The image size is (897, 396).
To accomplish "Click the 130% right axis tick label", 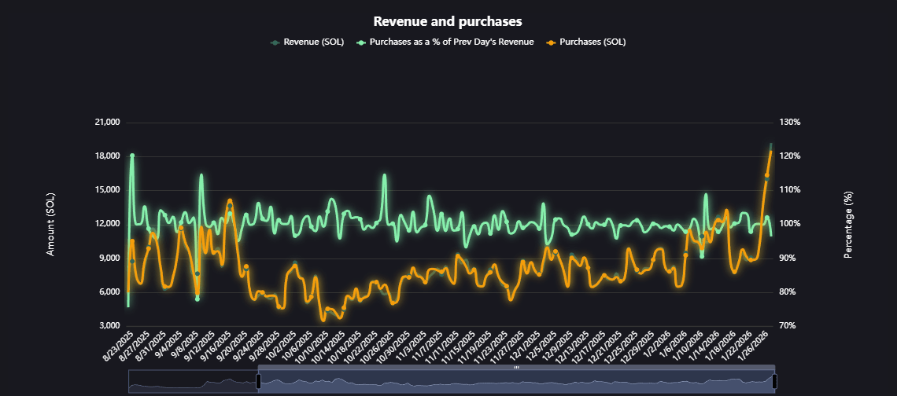I will point(789,123).
